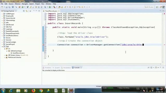The width and height of the screenshot is (166, 93).
Task: Click the editor horizontal scrollbar
Action: coord(105,64)
